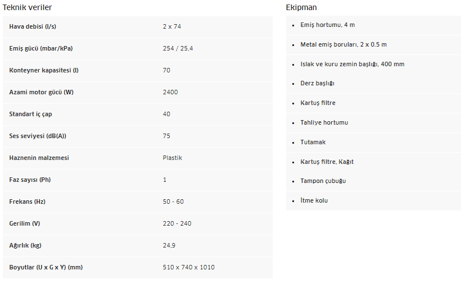
Task: Click the Islak ve kuru zemin başlığı item
Action: click(352, 64)
